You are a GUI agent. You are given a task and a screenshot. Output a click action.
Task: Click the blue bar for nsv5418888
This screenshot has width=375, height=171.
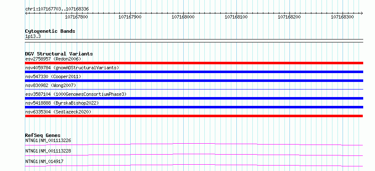tap(194, 107)
